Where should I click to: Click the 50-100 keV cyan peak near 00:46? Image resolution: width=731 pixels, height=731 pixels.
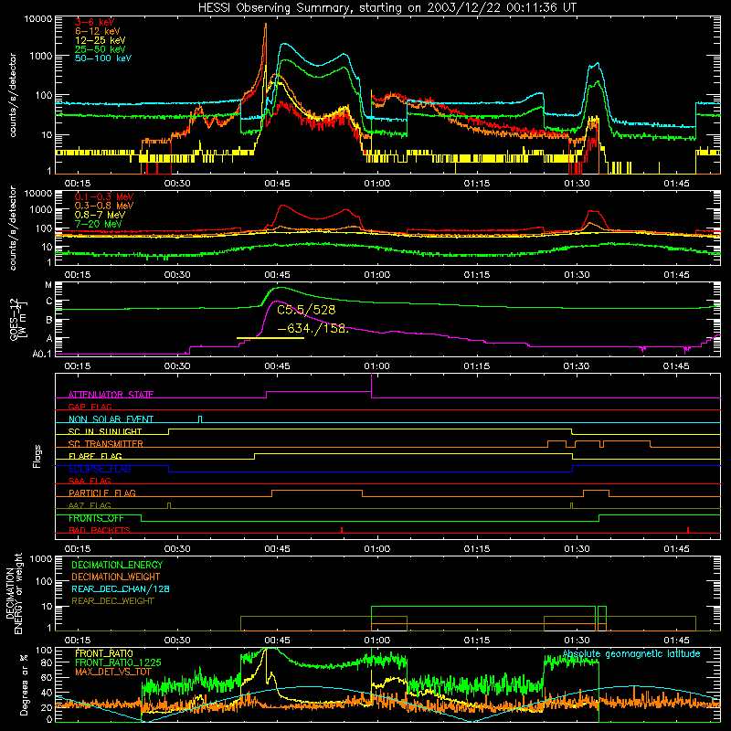(283, 45)
